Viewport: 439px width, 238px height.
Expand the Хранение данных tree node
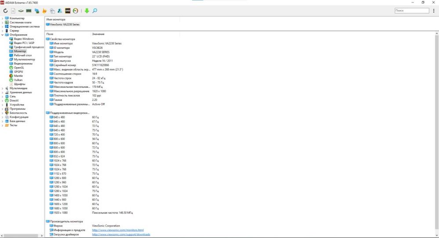pyautogui.click(x=3, y=92)
